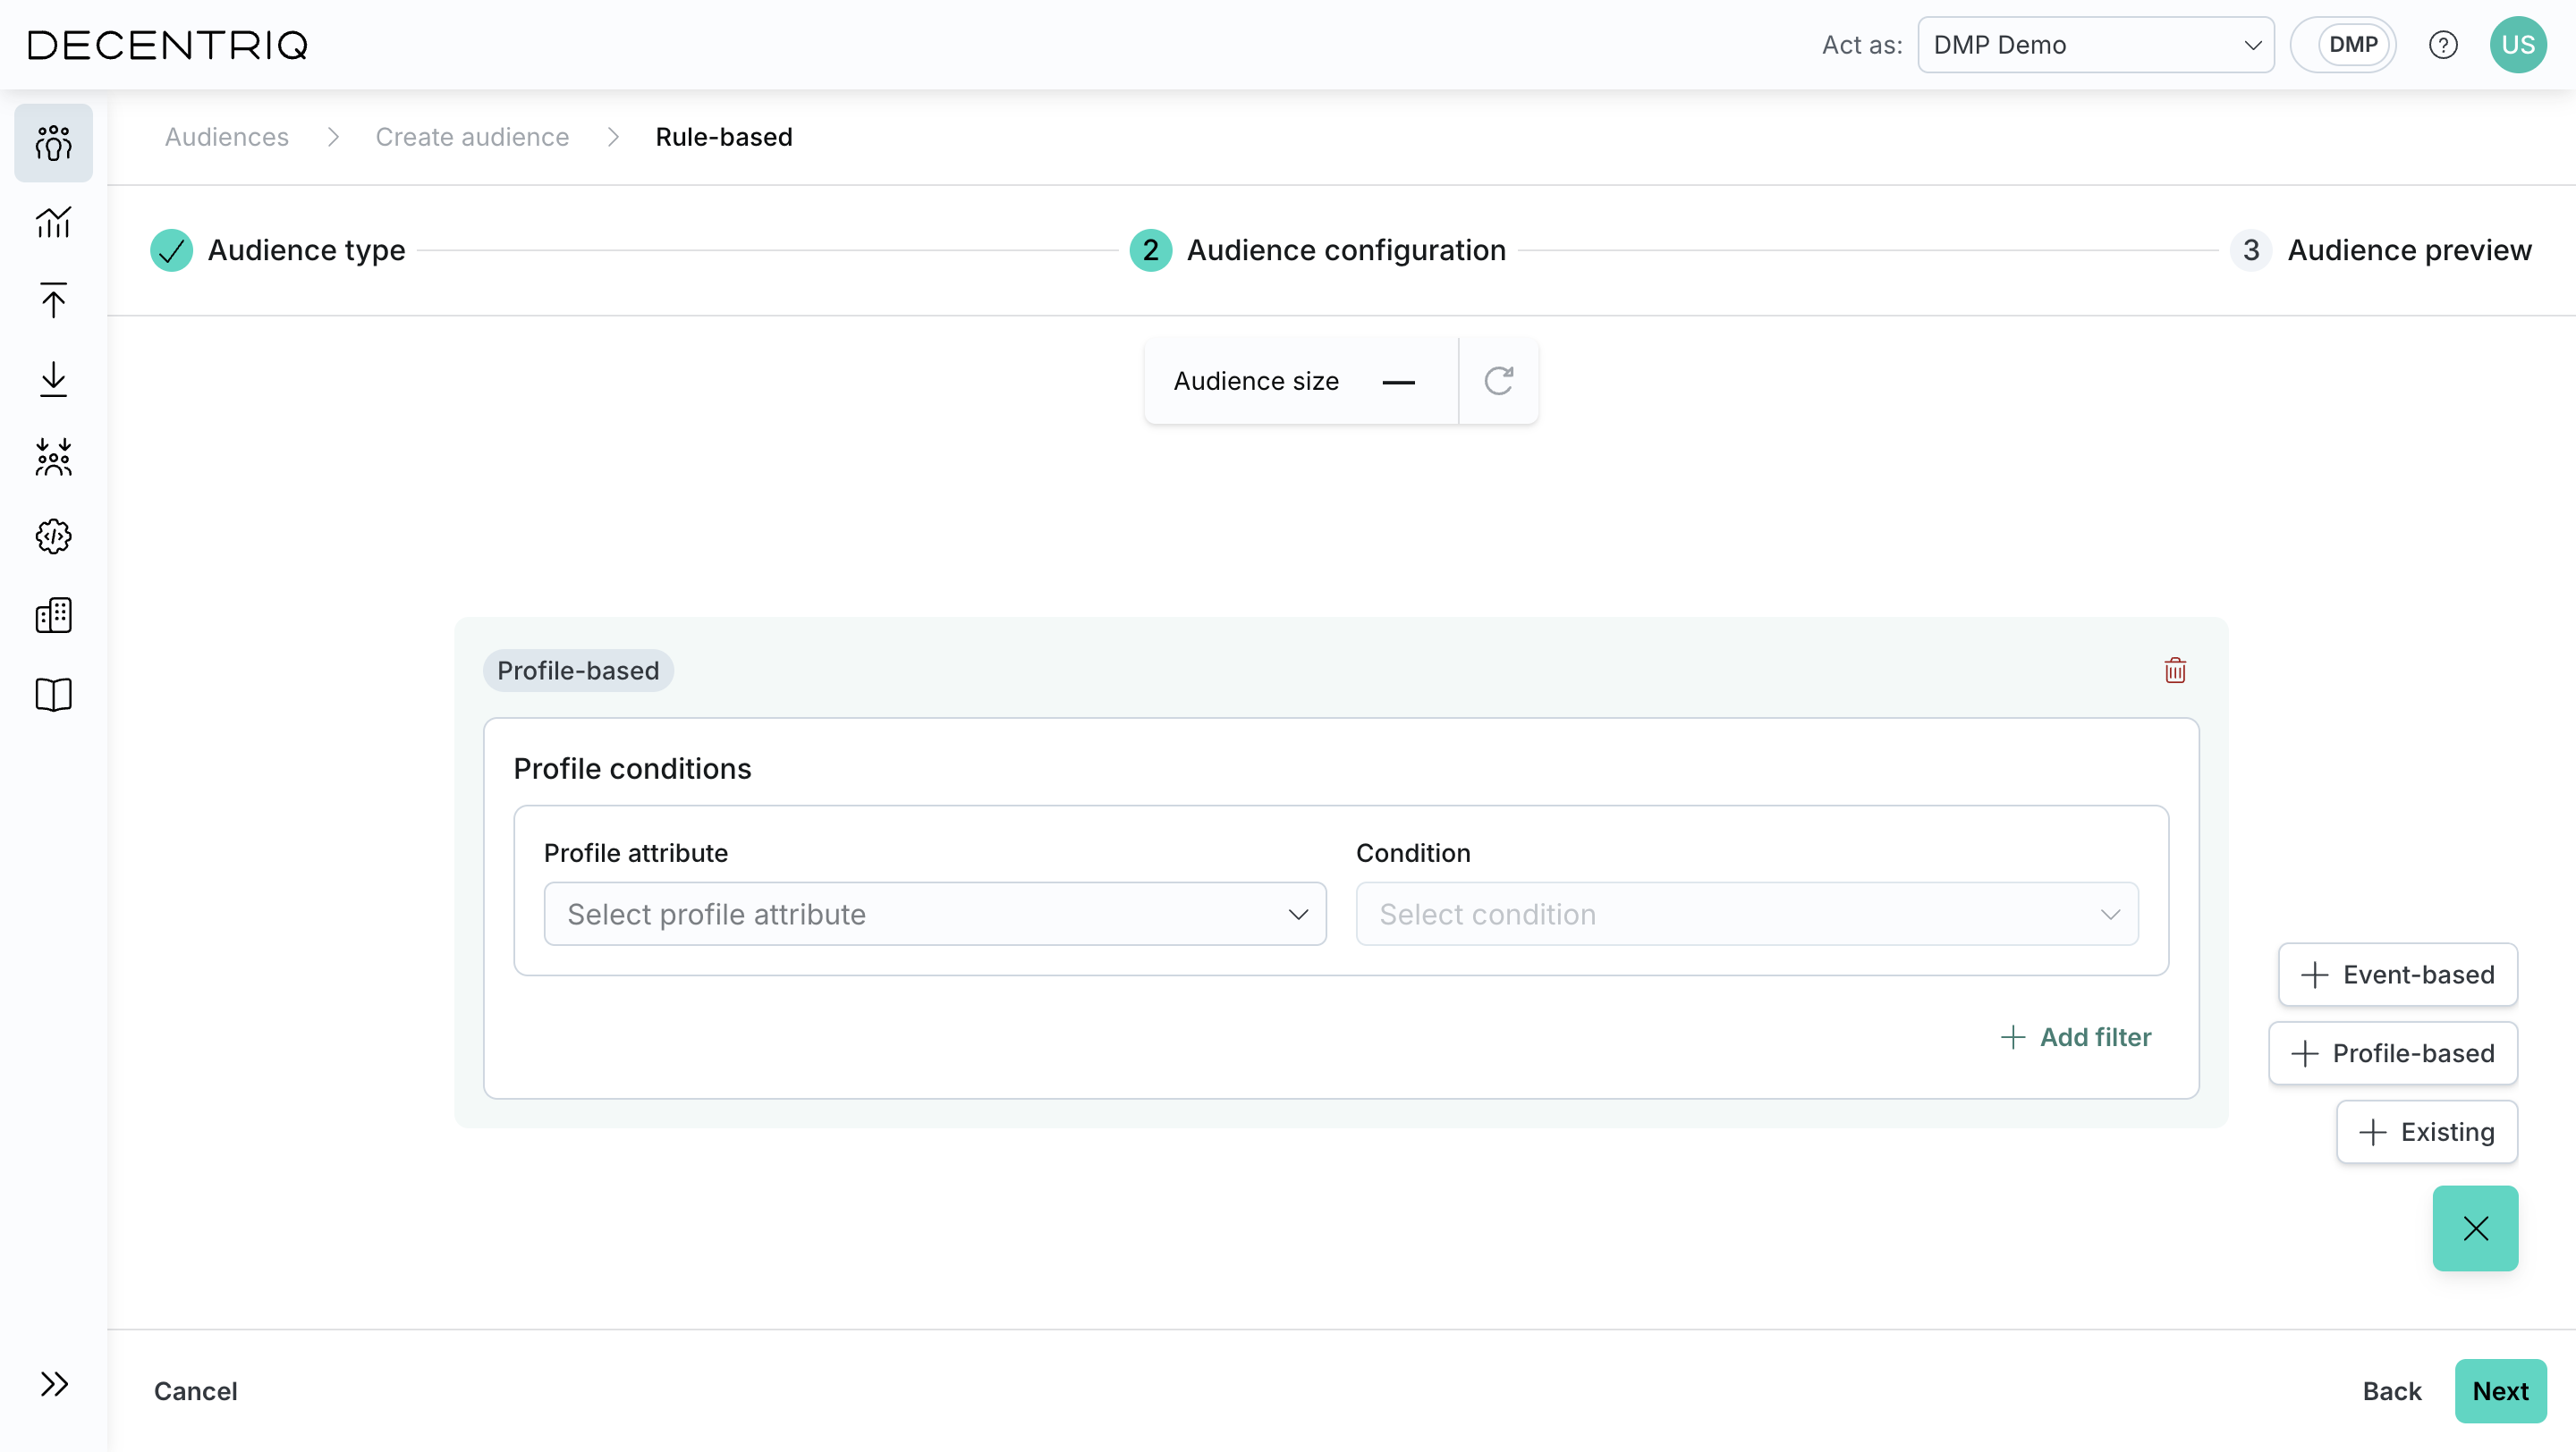
Task: Click the Decentriq logo
Action: tap(168, 45)
